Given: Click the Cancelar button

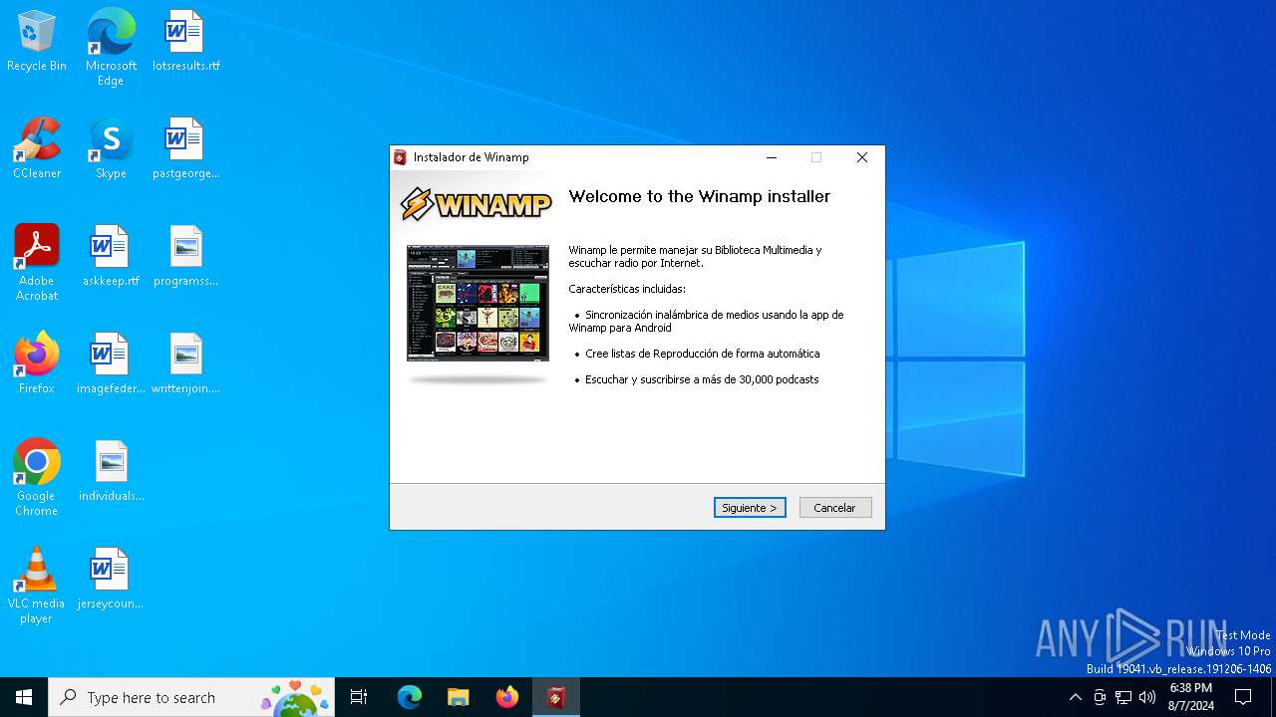Looking at the screenshot, I should (x=835, y=508).
